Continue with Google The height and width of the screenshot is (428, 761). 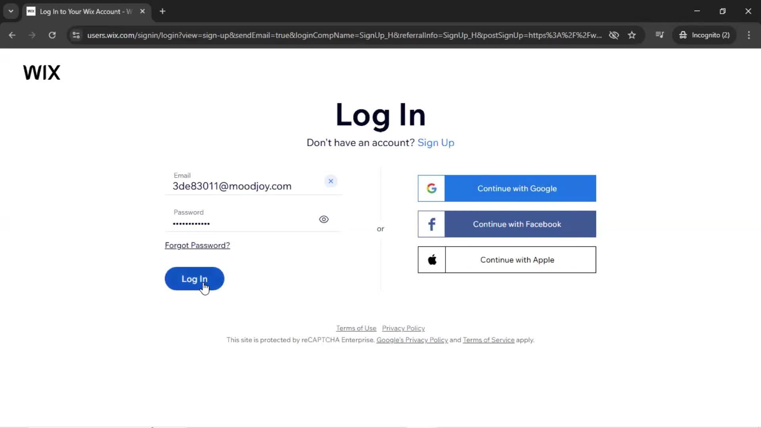pyautogui.click(x=507, y=188)
